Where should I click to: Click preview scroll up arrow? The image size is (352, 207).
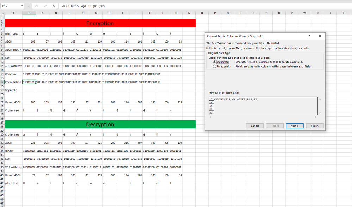coord(320,99)
